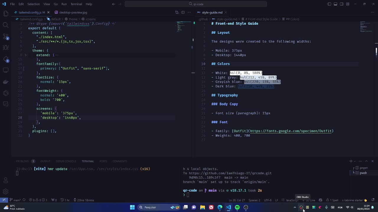Viewport: 378px width, 212px height.
Task: Click the White hsl color value
Action: point(246,73)
